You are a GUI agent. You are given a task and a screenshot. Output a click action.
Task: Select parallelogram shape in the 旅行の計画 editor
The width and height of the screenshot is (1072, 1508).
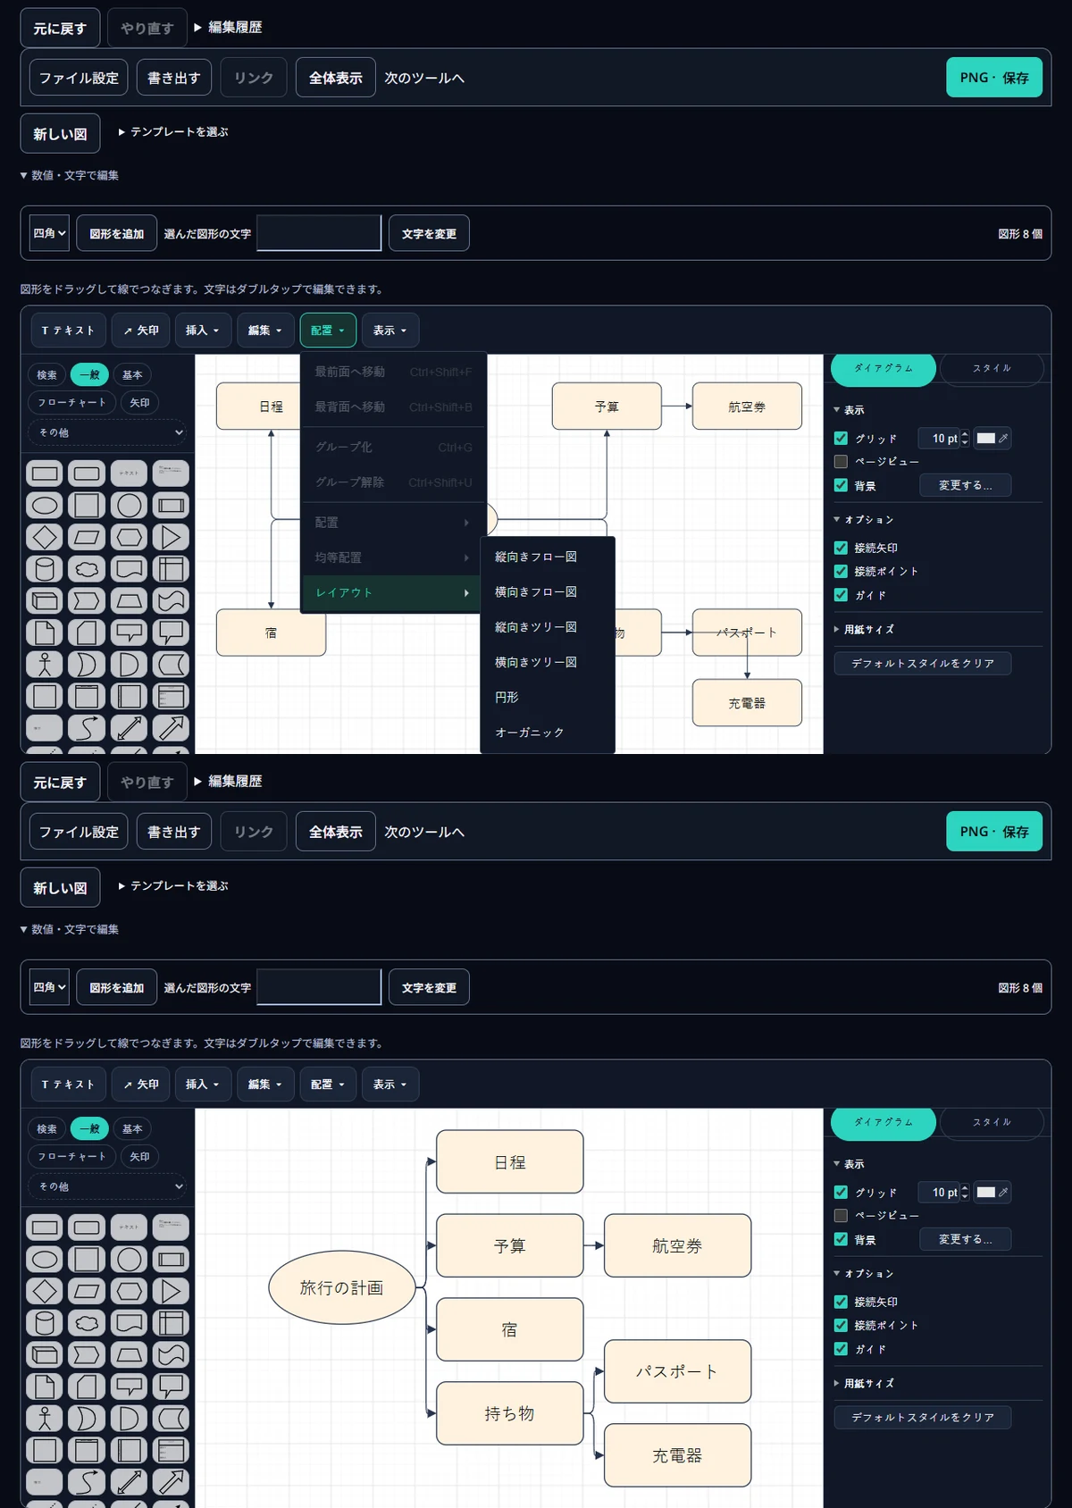[87, 1292]
